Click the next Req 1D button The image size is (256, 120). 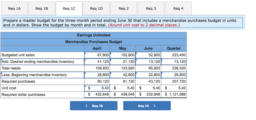point(147,106)
